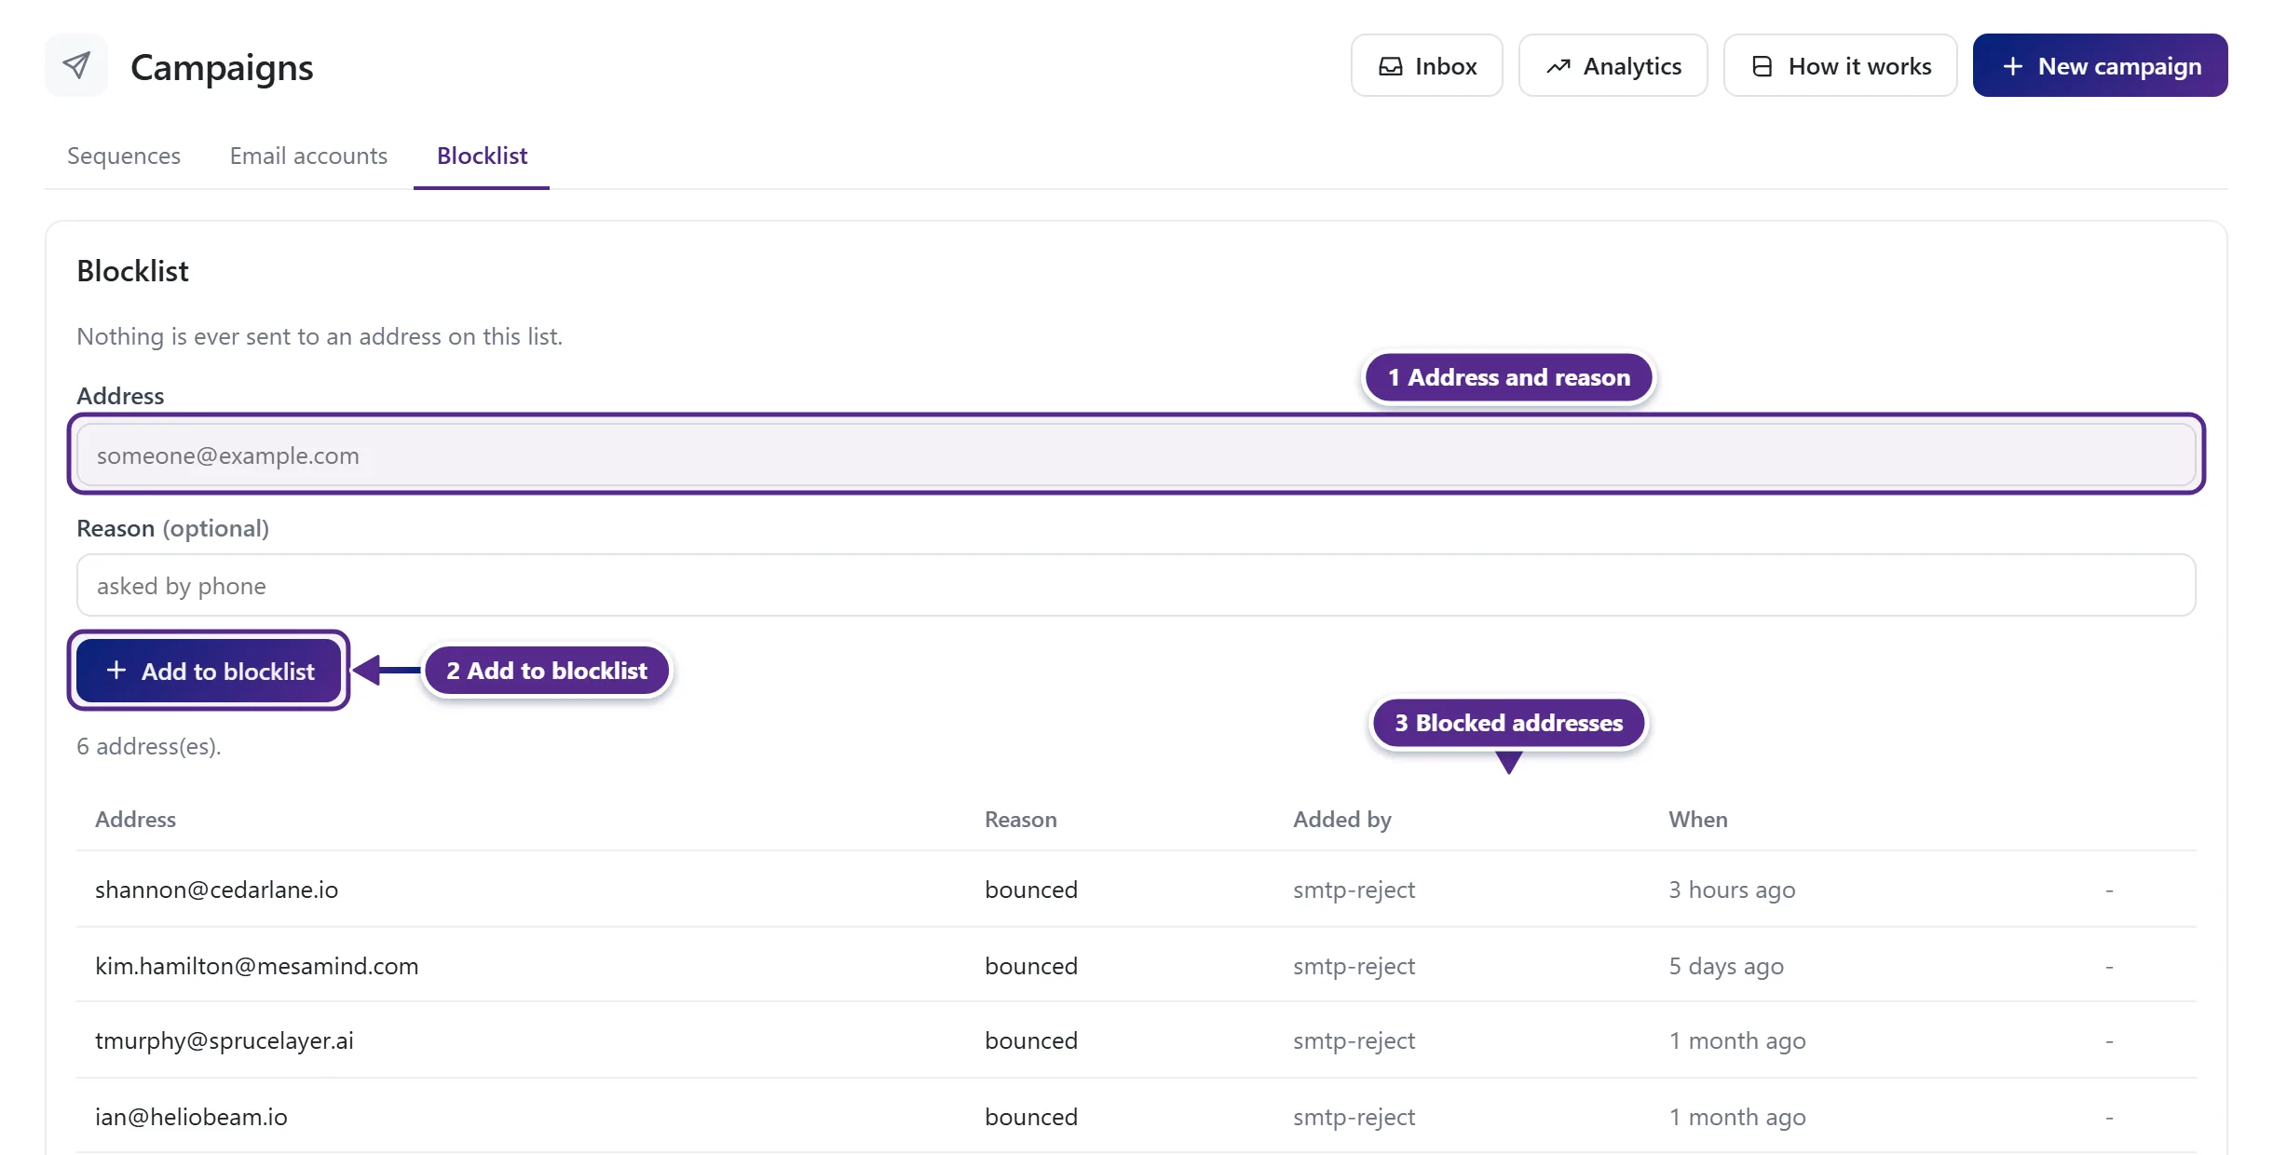Open How it works guide
This screenshot has height=1155, width=2273.
(x=1840, y=65)
